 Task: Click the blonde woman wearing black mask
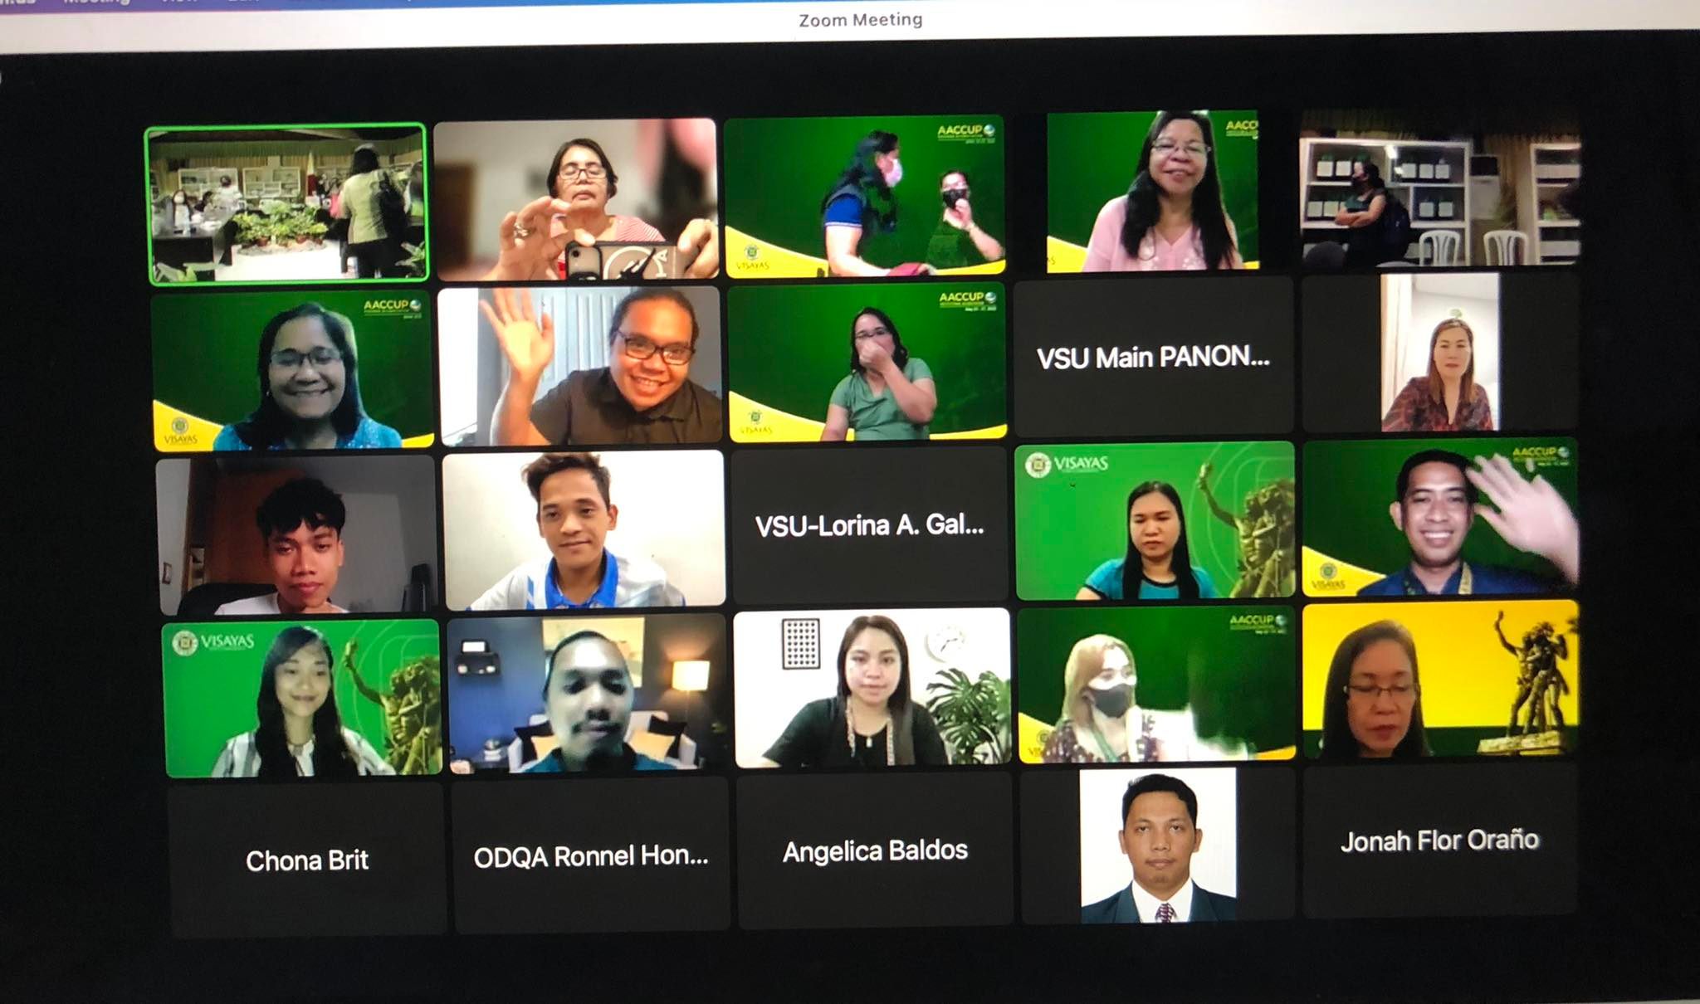click(x=1155, y=684)
